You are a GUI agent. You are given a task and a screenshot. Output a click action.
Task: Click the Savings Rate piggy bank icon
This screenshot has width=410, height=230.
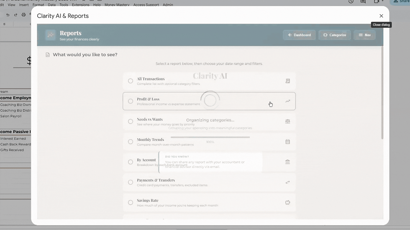288,202
